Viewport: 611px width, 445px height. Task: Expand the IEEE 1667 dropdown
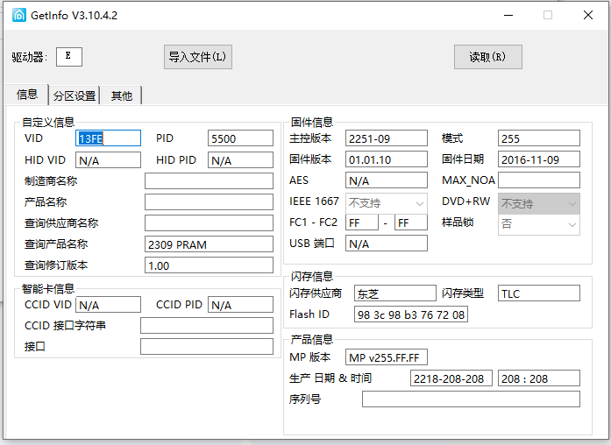pyautogui.click(x=386, y=203)
